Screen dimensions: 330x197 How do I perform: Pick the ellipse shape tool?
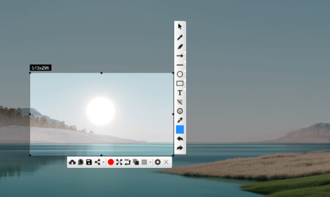point(180,74)
